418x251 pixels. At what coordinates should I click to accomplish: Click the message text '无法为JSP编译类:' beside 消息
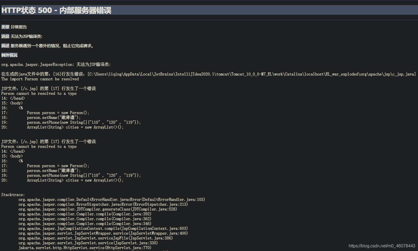27,36
